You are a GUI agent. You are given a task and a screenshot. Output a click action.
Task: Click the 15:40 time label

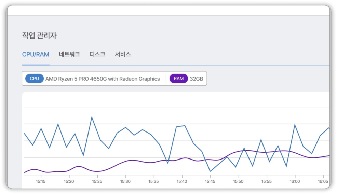[x=182, y=181]
